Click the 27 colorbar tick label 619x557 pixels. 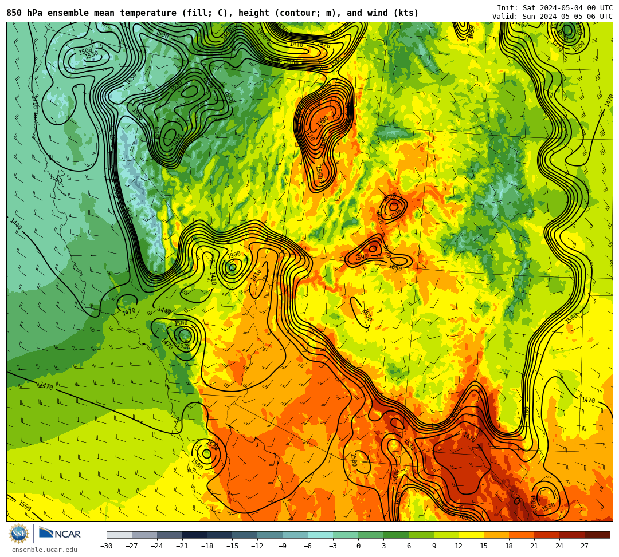pos(585,546)
